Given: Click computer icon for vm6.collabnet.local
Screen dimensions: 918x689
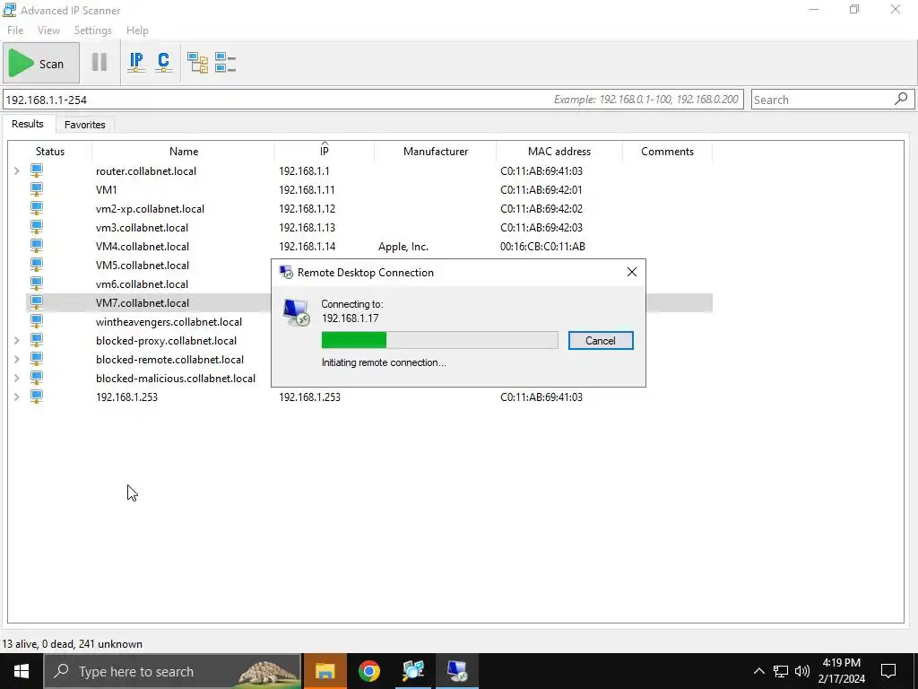Looking at the screenshot, I should 36,283.
